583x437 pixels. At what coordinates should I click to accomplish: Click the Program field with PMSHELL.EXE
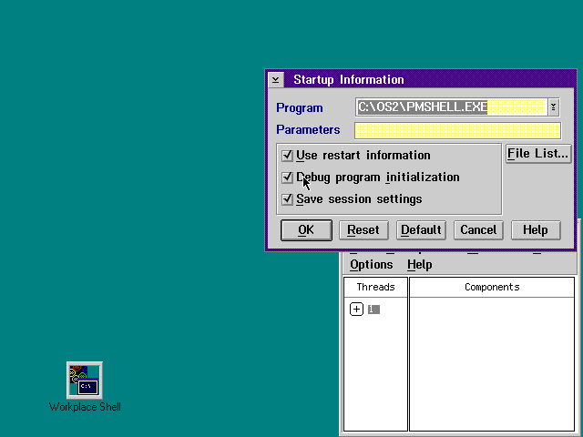point(452,107)
